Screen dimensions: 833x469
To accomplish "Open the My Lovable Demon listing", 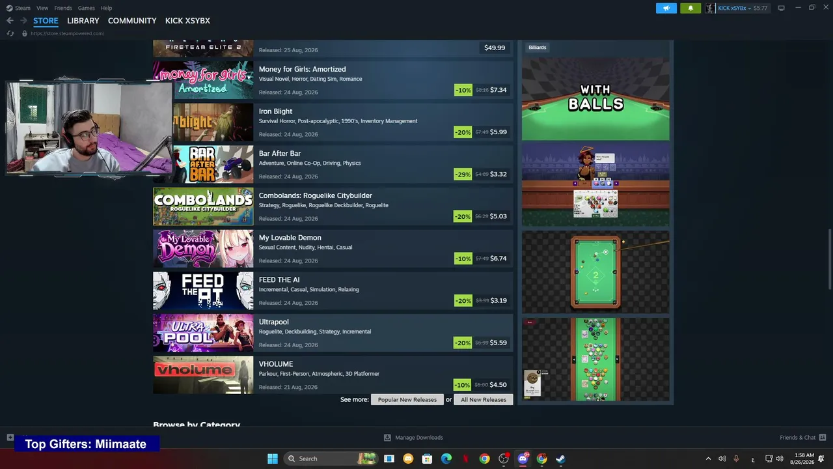I will [x=333, y=249].
